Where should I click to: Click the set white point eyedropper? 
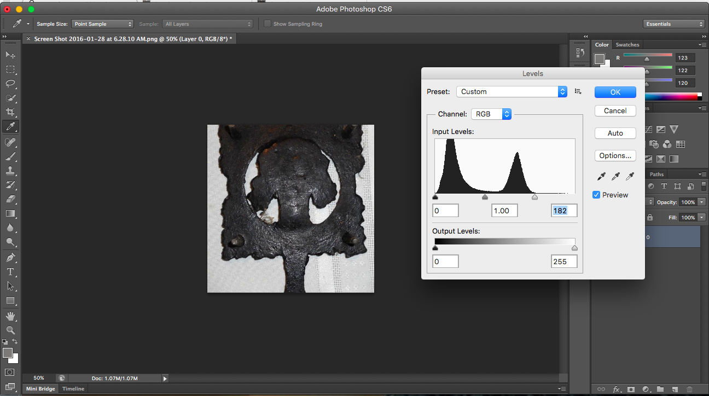[x=630, y=176]
